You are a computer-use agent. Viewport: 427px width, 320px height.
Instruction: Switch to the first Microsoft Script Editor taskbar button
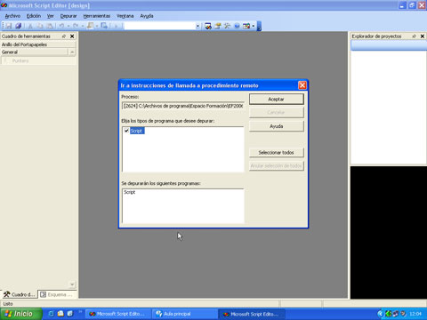click(x=118, y=314)
